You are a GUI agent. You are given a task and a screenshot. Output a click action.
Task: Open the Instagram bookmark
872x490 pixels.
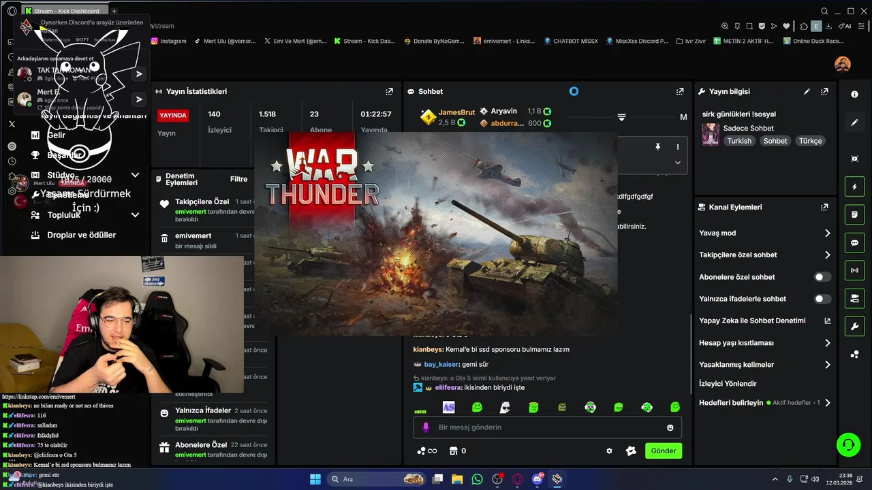[168, 41]
